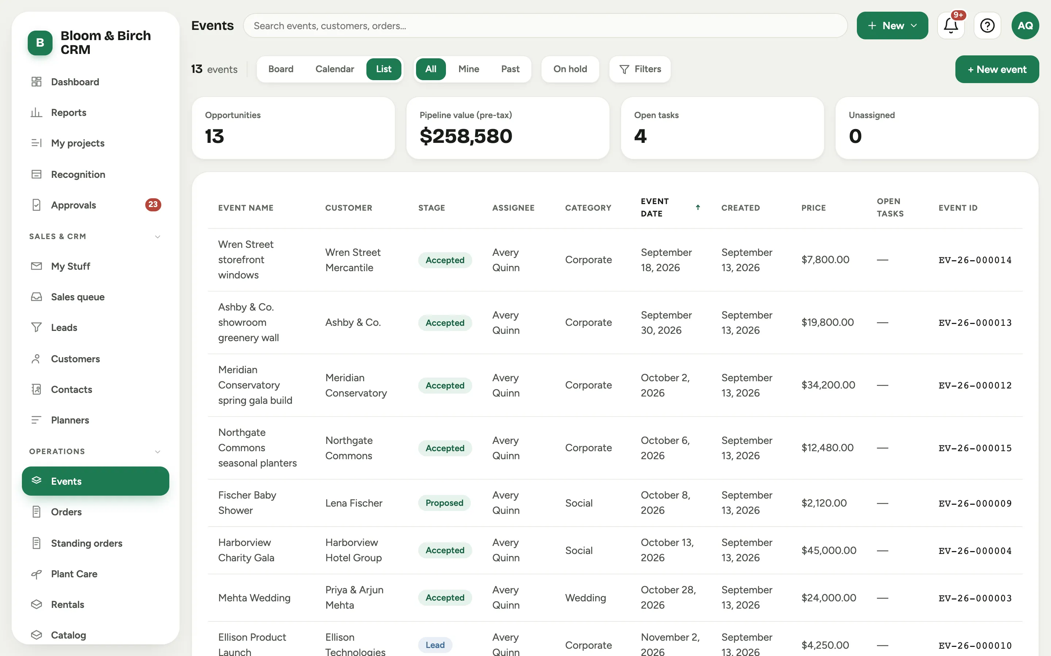Click the My Stuff envelope icon

(36, 266)
